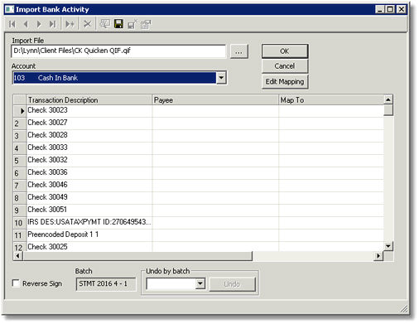Click the Payee column header
The image size is (419, 324).
[215, 100]
